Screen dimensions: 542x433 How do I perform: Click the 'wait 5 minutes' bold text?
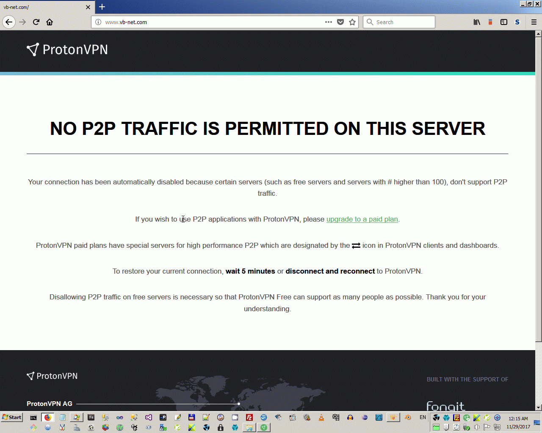click(250, 271)
